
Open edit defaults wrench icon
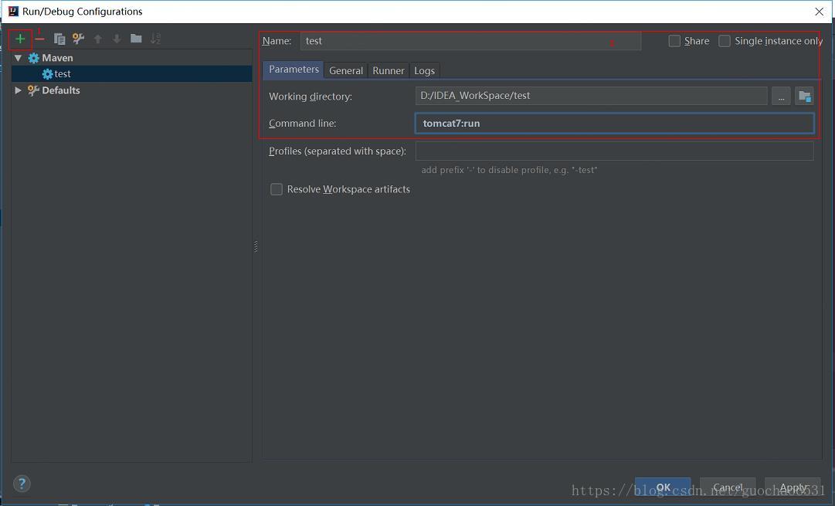pyautogui.click(x=78, y=39)
